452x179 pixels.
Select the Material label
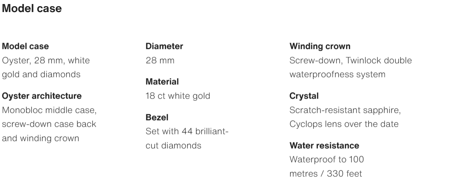(162, 82)
